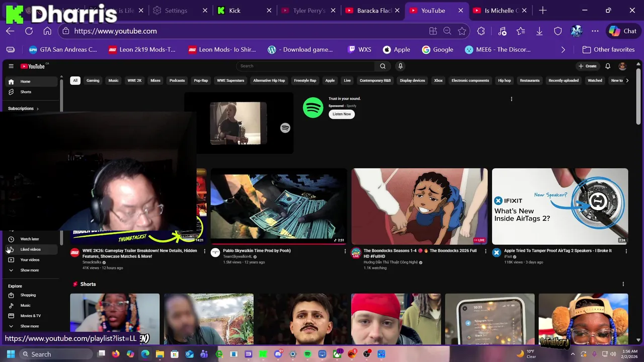Open the Pablo Skywalkin money video thumbnail
The image size is (644, 362).
(278, 206)
